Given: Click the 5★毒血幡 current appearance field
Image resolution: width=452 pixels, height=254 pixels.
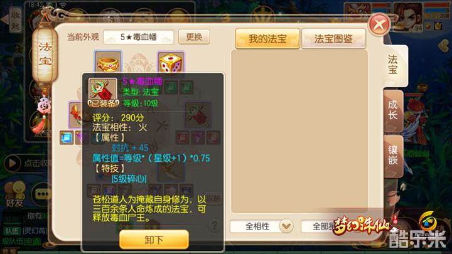Looking at the screenshot, I should (139, 37).
